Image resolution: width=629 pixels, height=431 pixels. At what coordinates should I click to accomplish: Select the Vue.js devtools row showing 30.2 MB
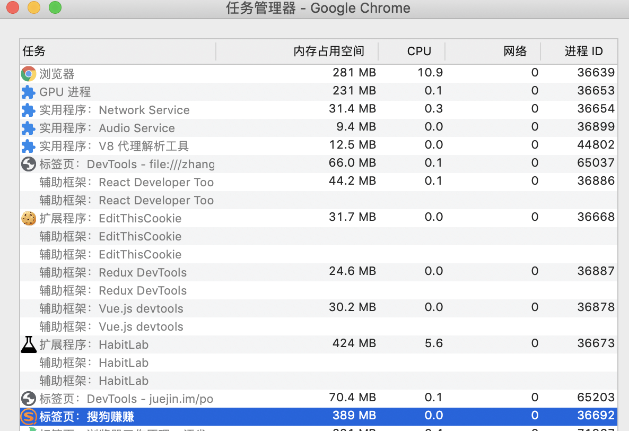coord(319,308)
